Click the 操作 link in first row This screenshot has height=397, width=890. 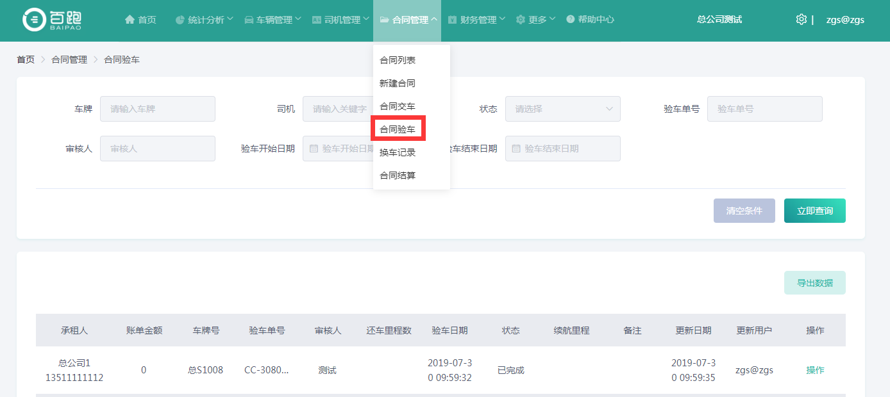(815, 370)
